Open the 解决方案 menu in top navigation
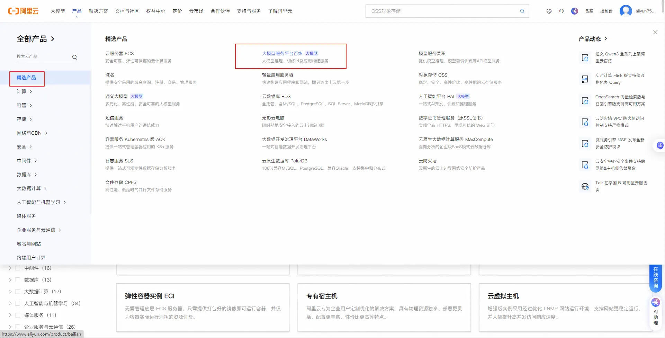 coord(98,11)
